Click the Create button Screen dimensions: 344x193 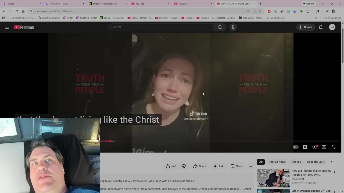tap(305, 27)
